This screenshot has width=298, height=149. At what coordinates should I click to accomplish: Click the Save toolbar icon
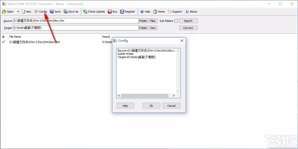click(x=52, y=12)
